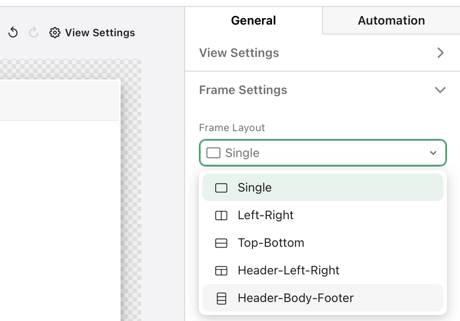Expand the View Settings panel
Viewport: 460px width, 321px height.
point(441,53)
